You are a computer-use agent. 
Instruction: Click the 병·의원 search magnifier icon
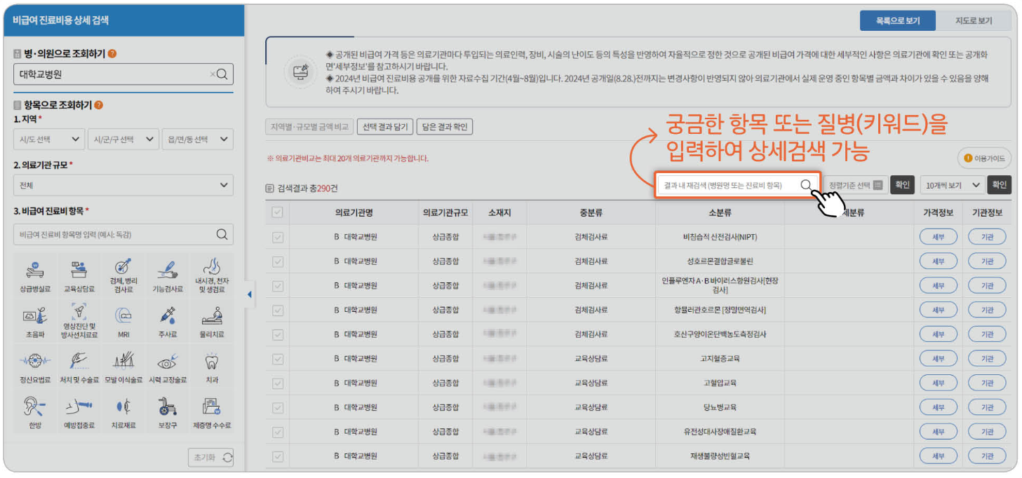pos(222,74)
